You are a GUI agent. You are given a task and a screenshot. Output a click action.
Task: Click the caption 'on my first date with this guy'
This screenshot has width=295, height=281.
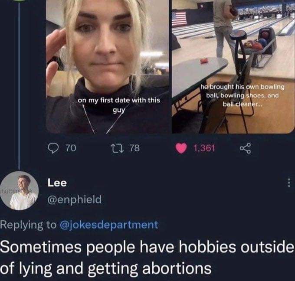pyautogui.click(x=119, y=105)
